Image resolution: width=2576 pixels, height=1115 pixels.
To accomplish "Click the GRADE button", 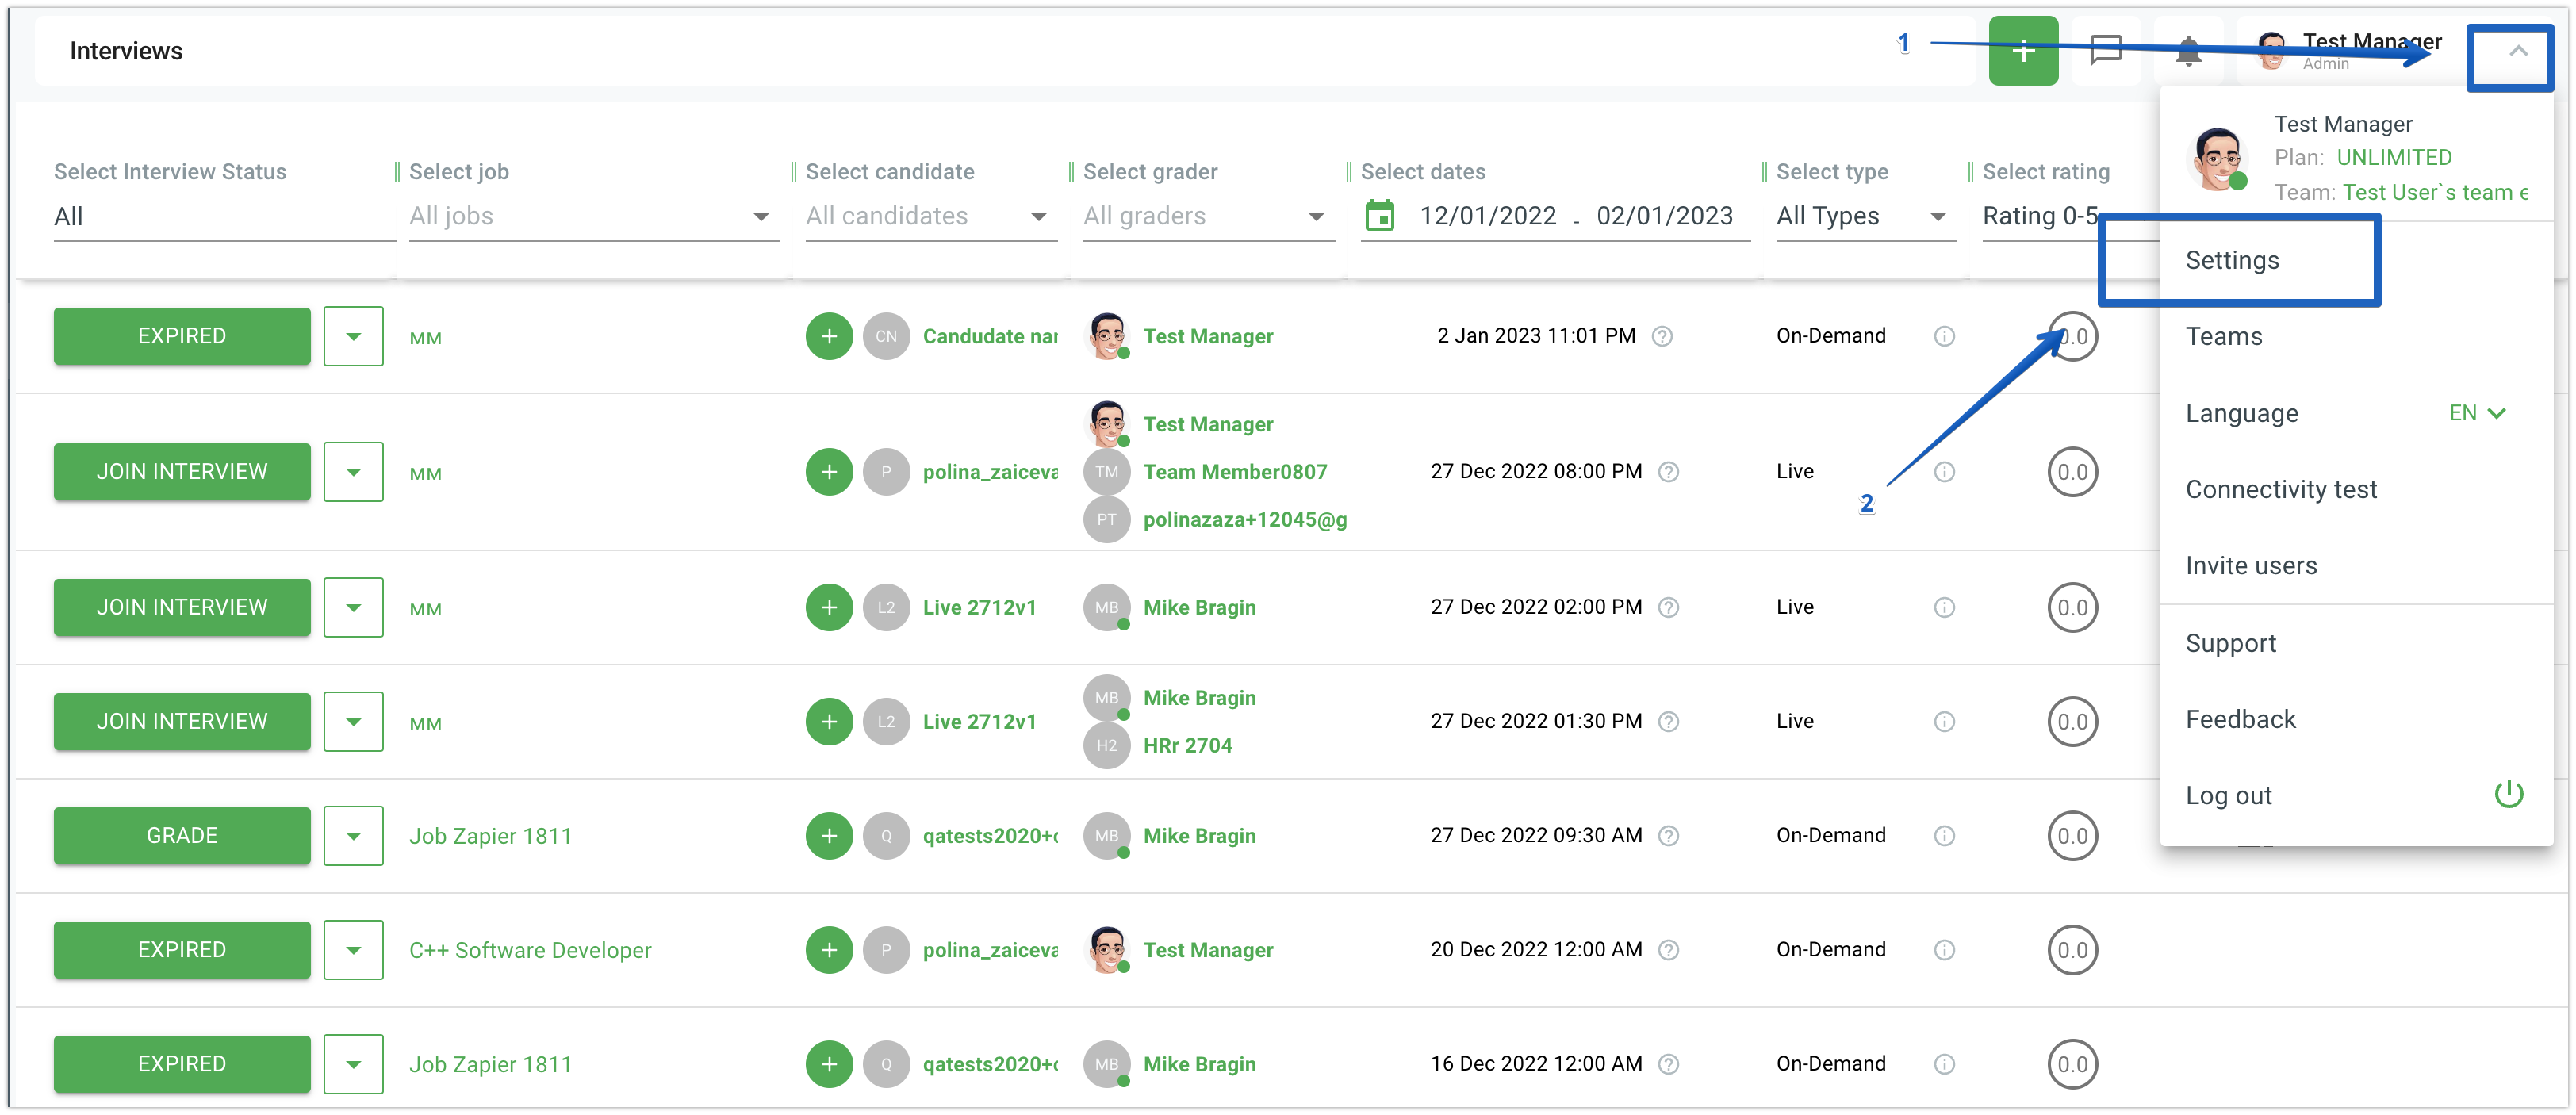I will 182,836.
